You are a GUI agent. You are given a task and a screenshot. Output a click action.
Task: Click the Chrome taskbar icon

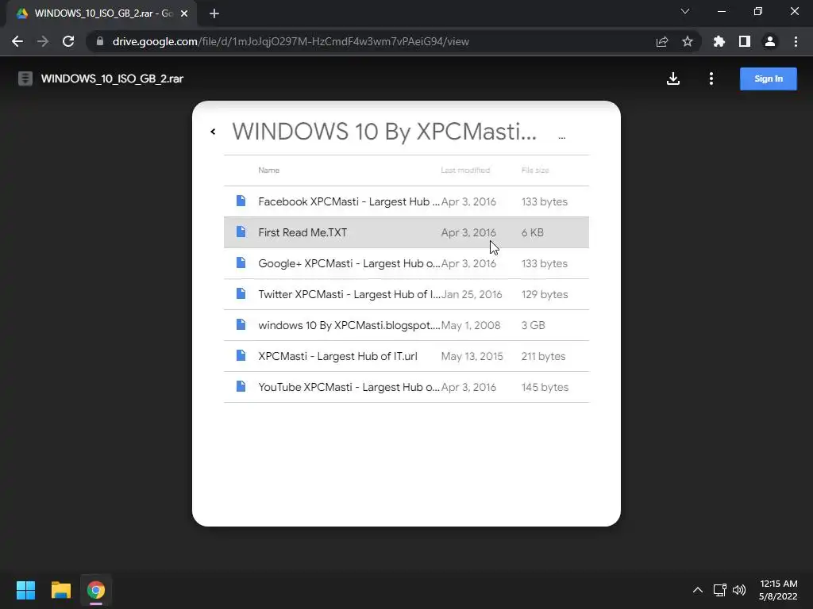96,590
